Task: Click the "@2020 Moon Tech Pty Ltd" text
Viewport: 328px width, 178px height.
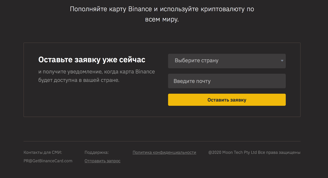Action: click(x=233, y=153)
